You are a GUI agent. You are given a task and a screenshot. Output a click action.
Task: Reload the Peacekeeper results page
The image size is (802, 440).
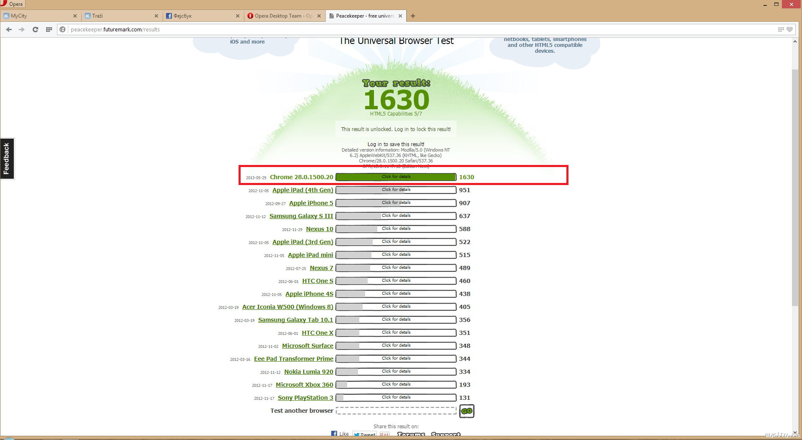click(35, 29)
